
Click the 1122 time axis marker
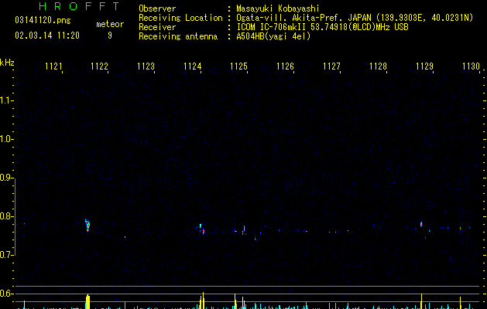[x=99, y=66]
